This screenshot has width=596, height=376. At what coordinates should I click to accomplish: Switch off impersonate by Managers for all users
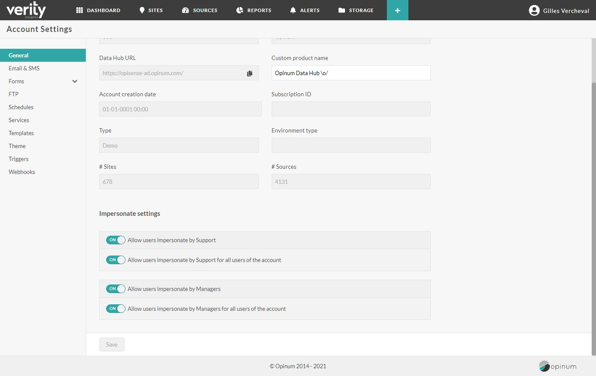pos(116,309)
